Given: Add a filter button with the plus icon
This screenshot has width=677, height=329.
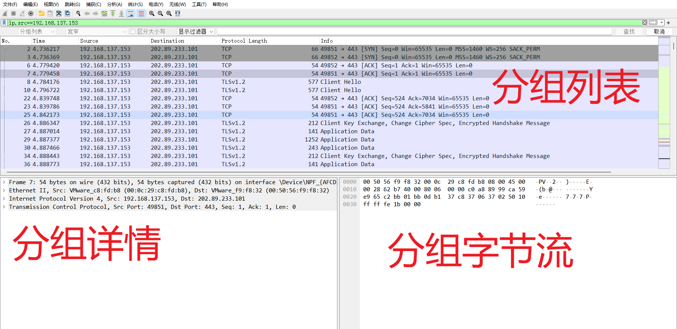Looking at the screenshot, I should tap(668, 23).
